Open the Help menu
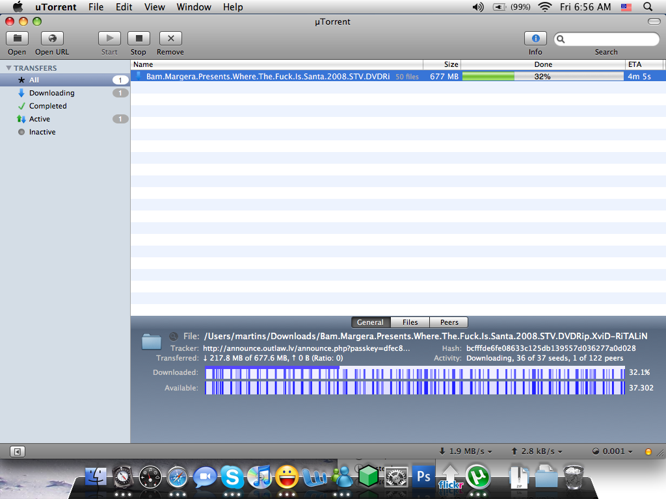666x499 pixels. [233, 7]
